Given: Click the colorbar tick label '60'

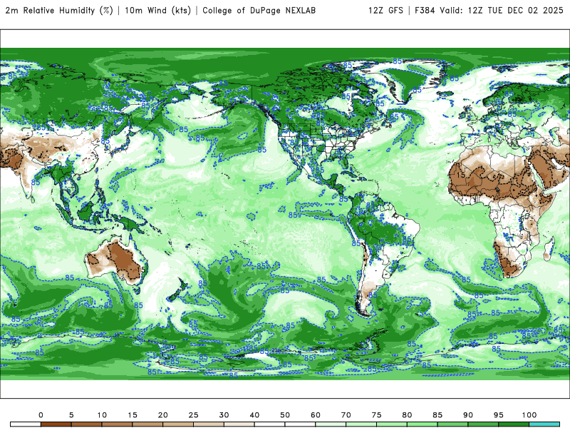Looking at the screenshot, I should [x=316, y=415].
